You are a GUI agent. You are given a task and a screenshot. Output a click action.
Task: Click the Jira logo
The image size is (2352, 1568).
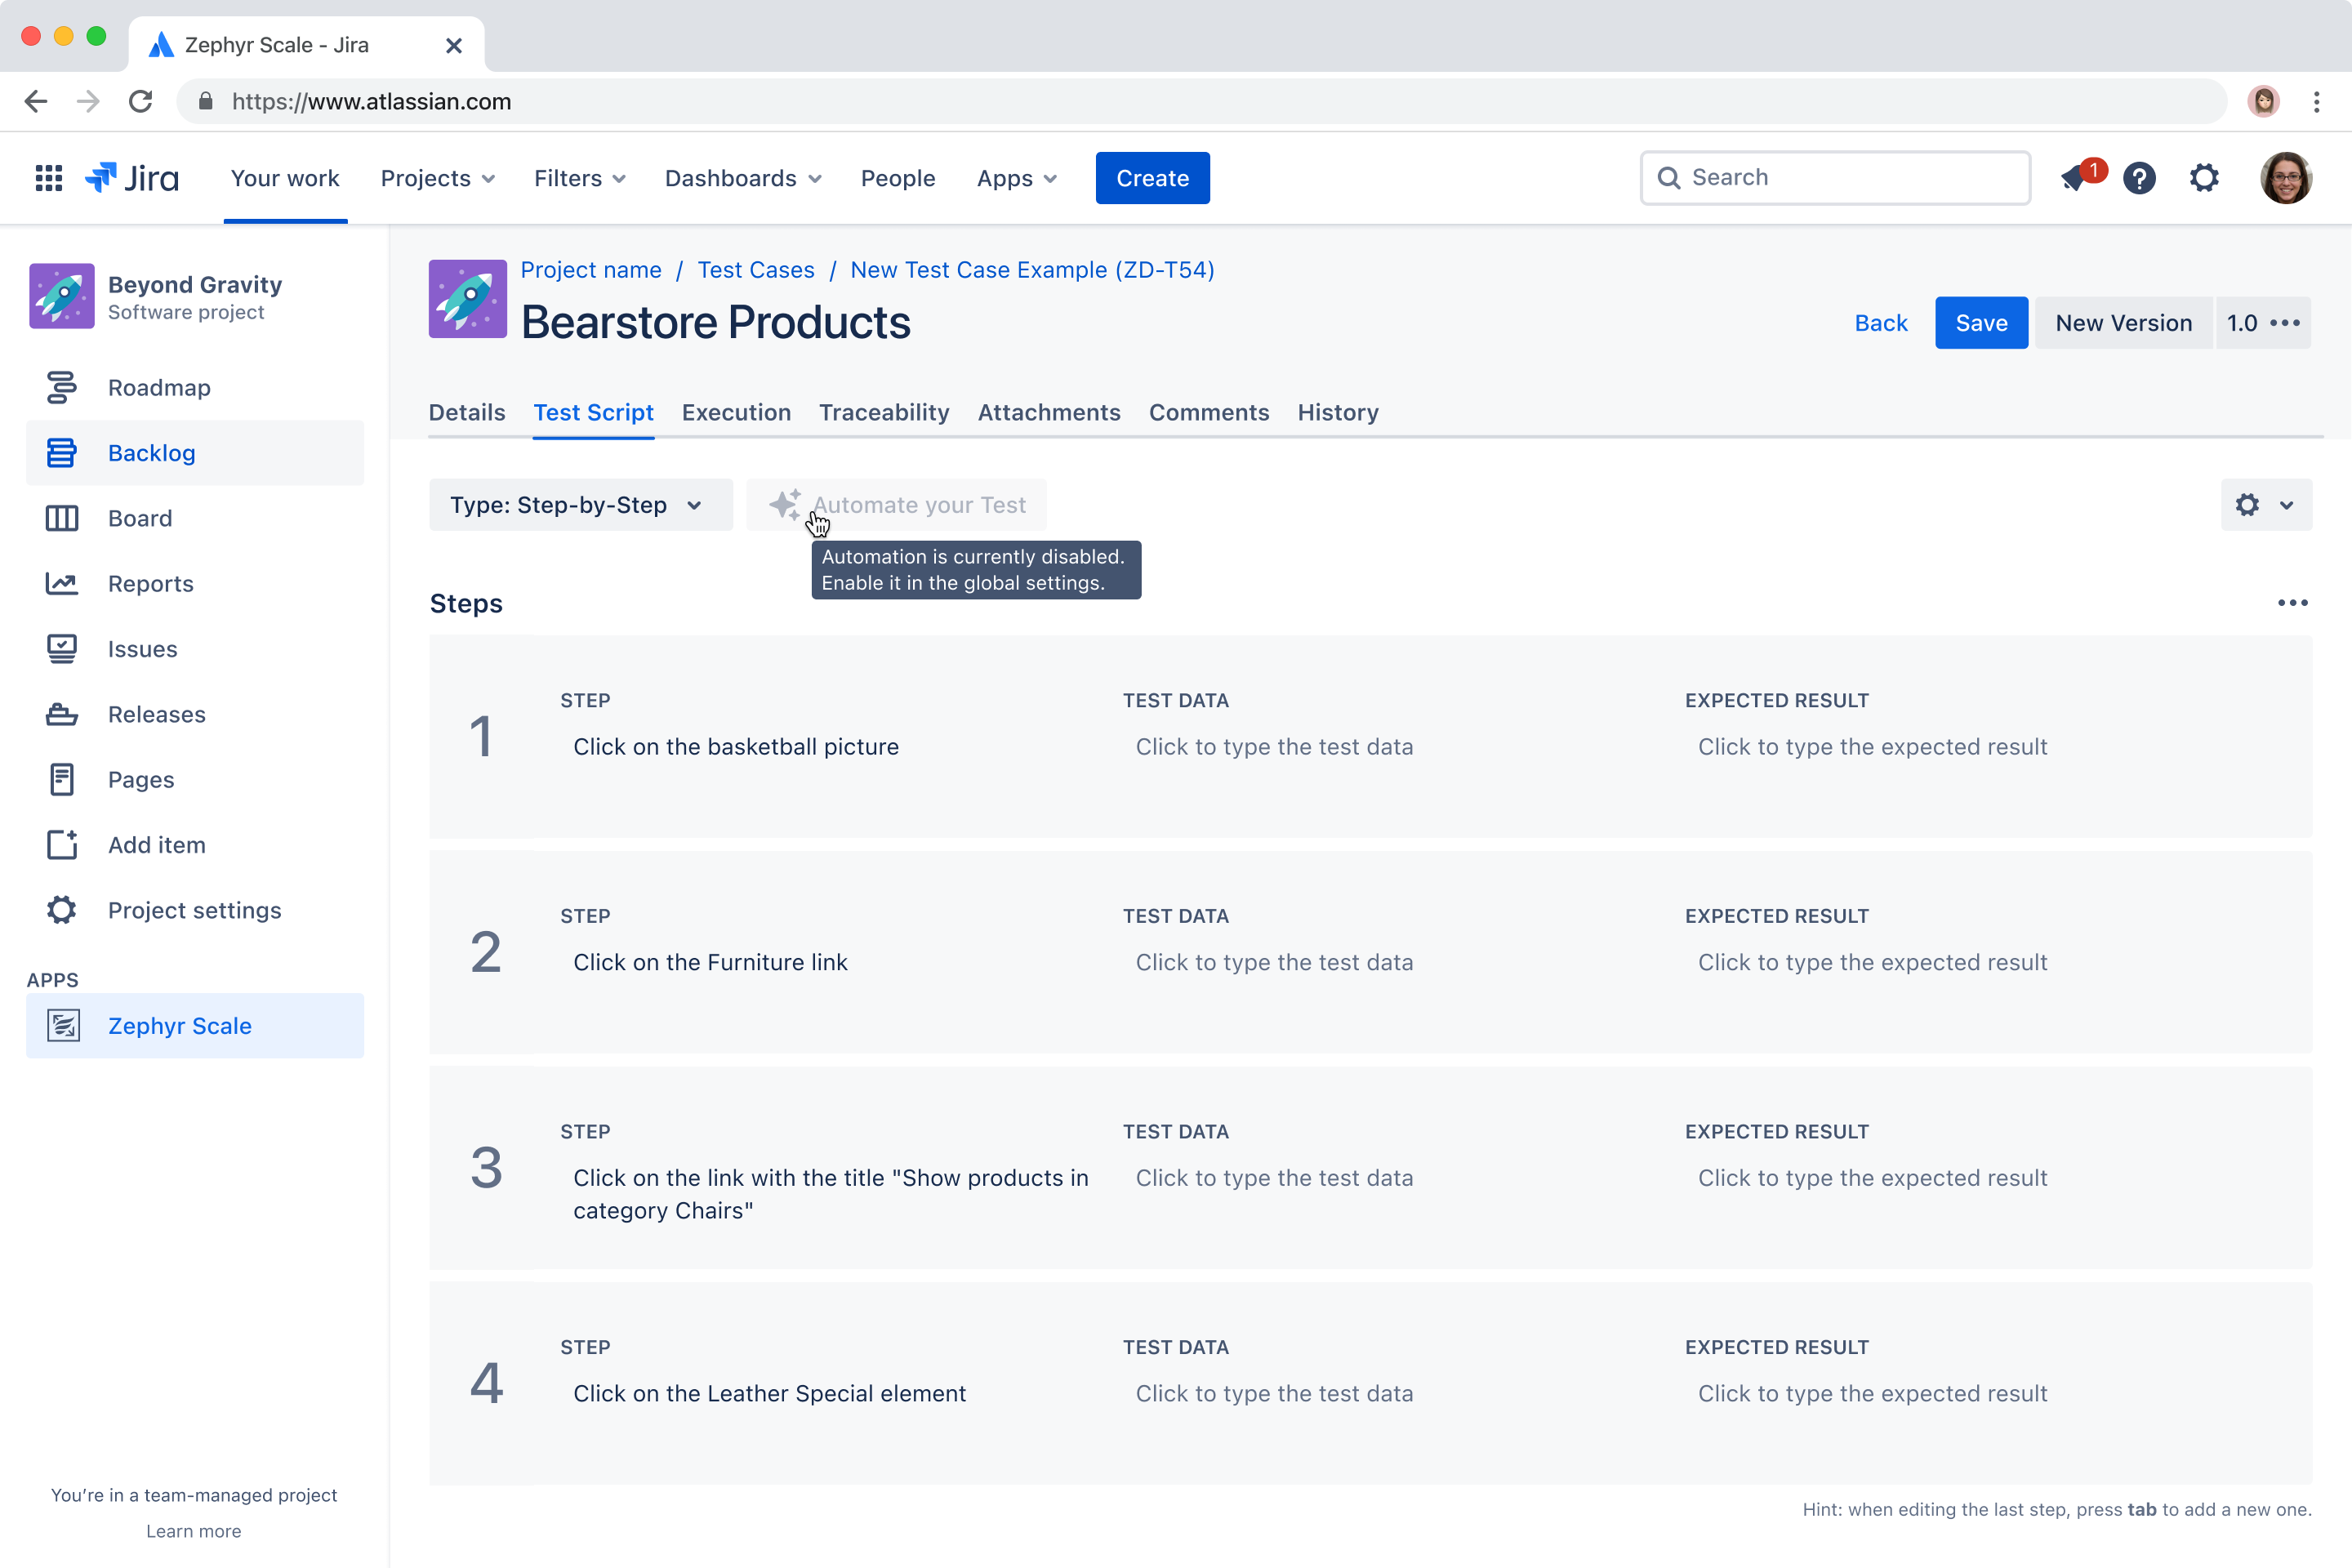[x=132, y=178]
